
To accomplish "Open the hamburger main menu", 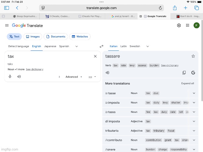I will [7, 26].
